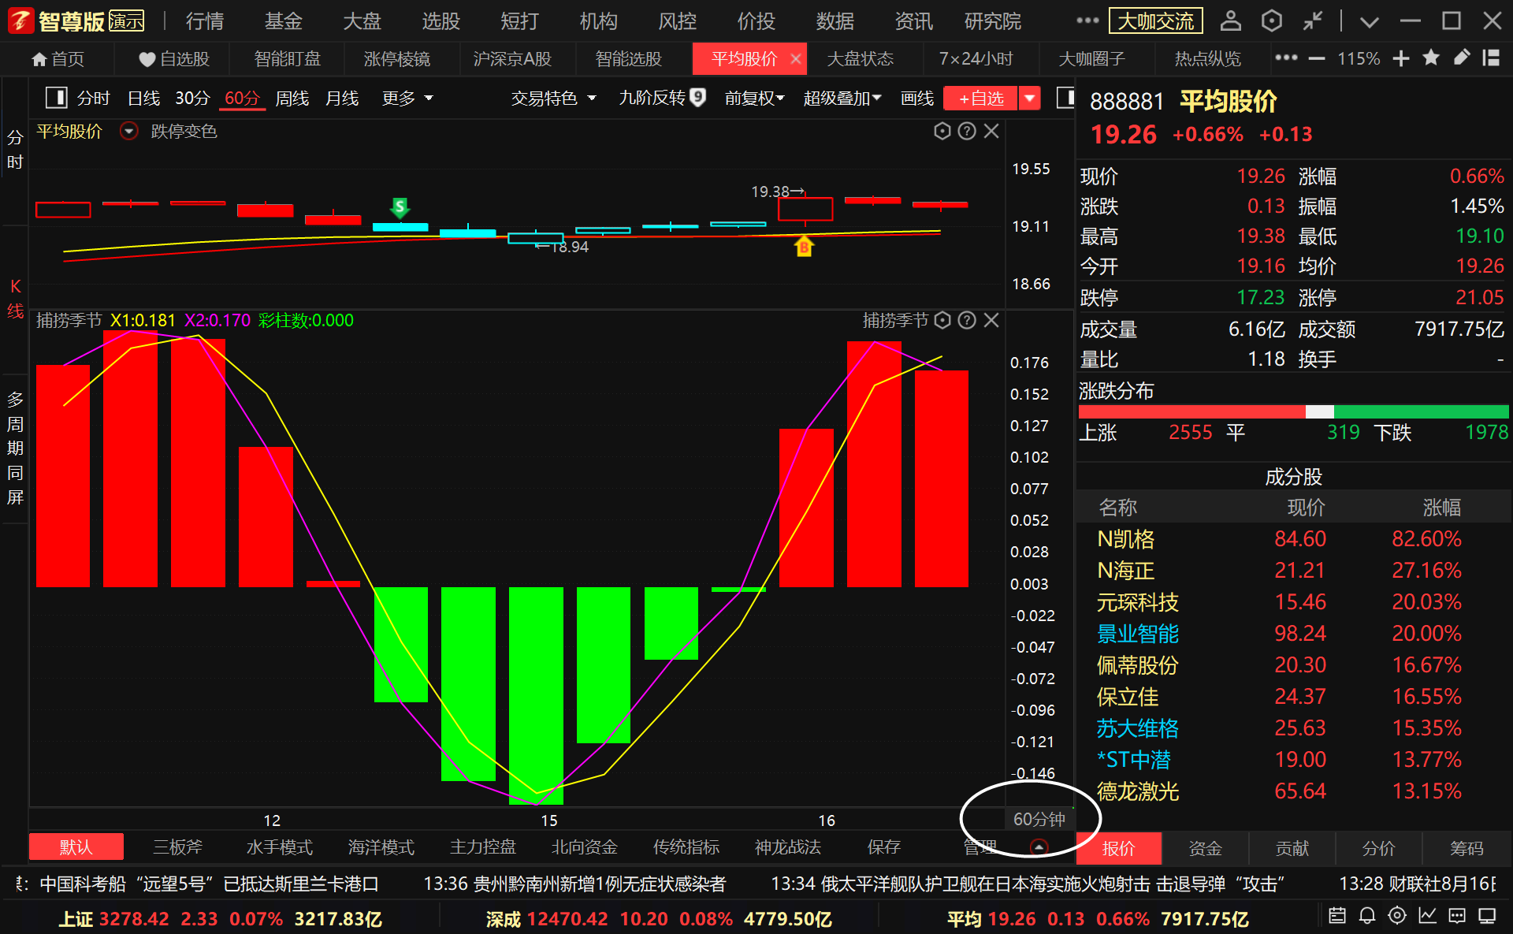Click the 涨跌分布 red-green bar

pyautogui.click(x=1293, y=411)
